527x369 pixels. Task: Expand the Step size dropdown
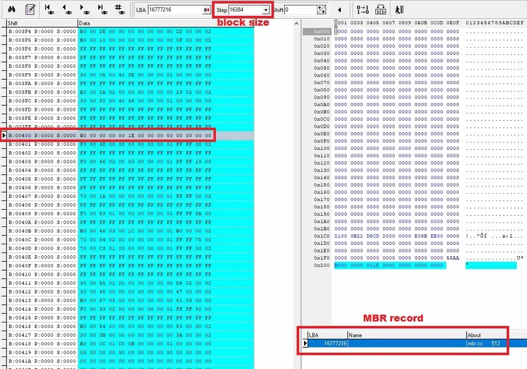pyautogui.click(x=266, y=10)
